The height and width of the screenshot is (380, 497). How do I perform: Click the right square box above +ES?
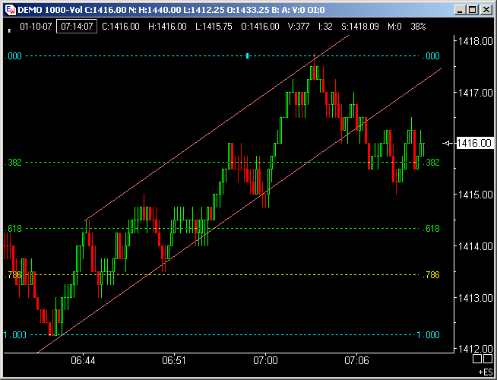[x=487, y=359]
